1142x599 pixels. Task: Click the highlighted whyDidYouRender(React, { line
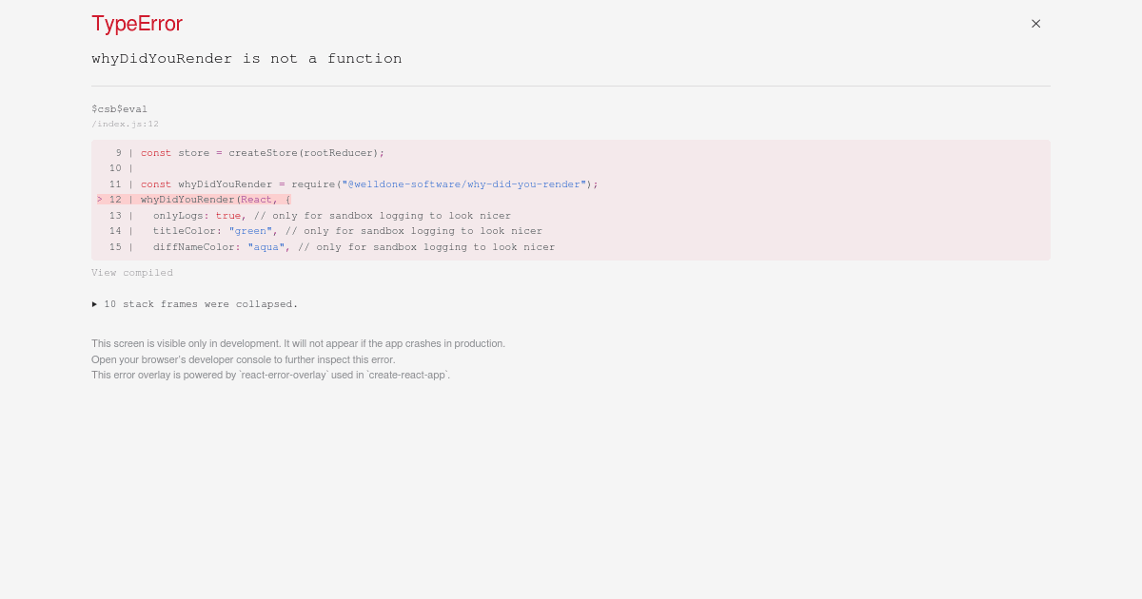pos(215,200)
